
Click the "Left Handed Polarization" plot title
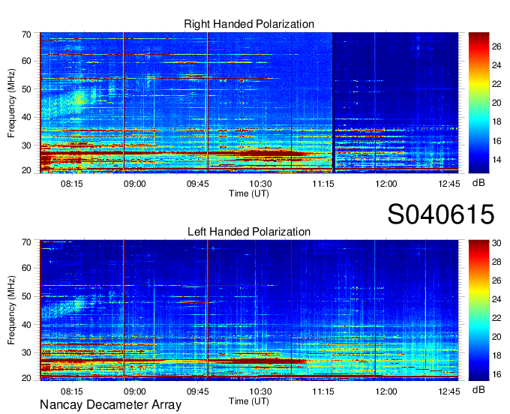249,232
